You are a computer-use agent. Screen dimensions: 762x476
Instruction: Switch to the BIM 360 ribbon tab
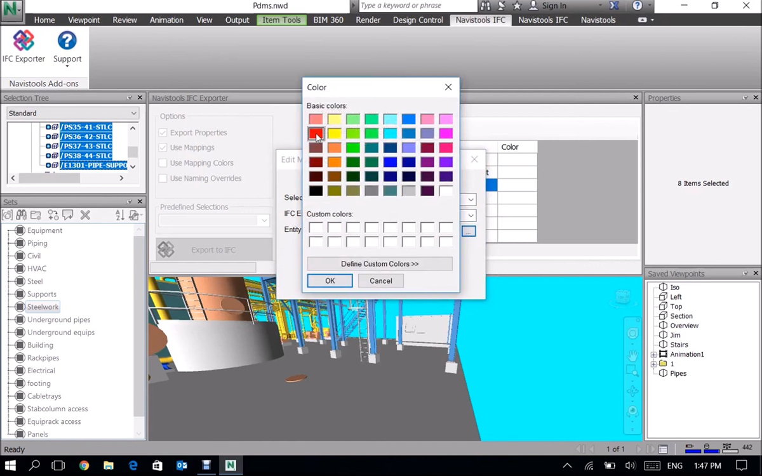pos(328,20)
